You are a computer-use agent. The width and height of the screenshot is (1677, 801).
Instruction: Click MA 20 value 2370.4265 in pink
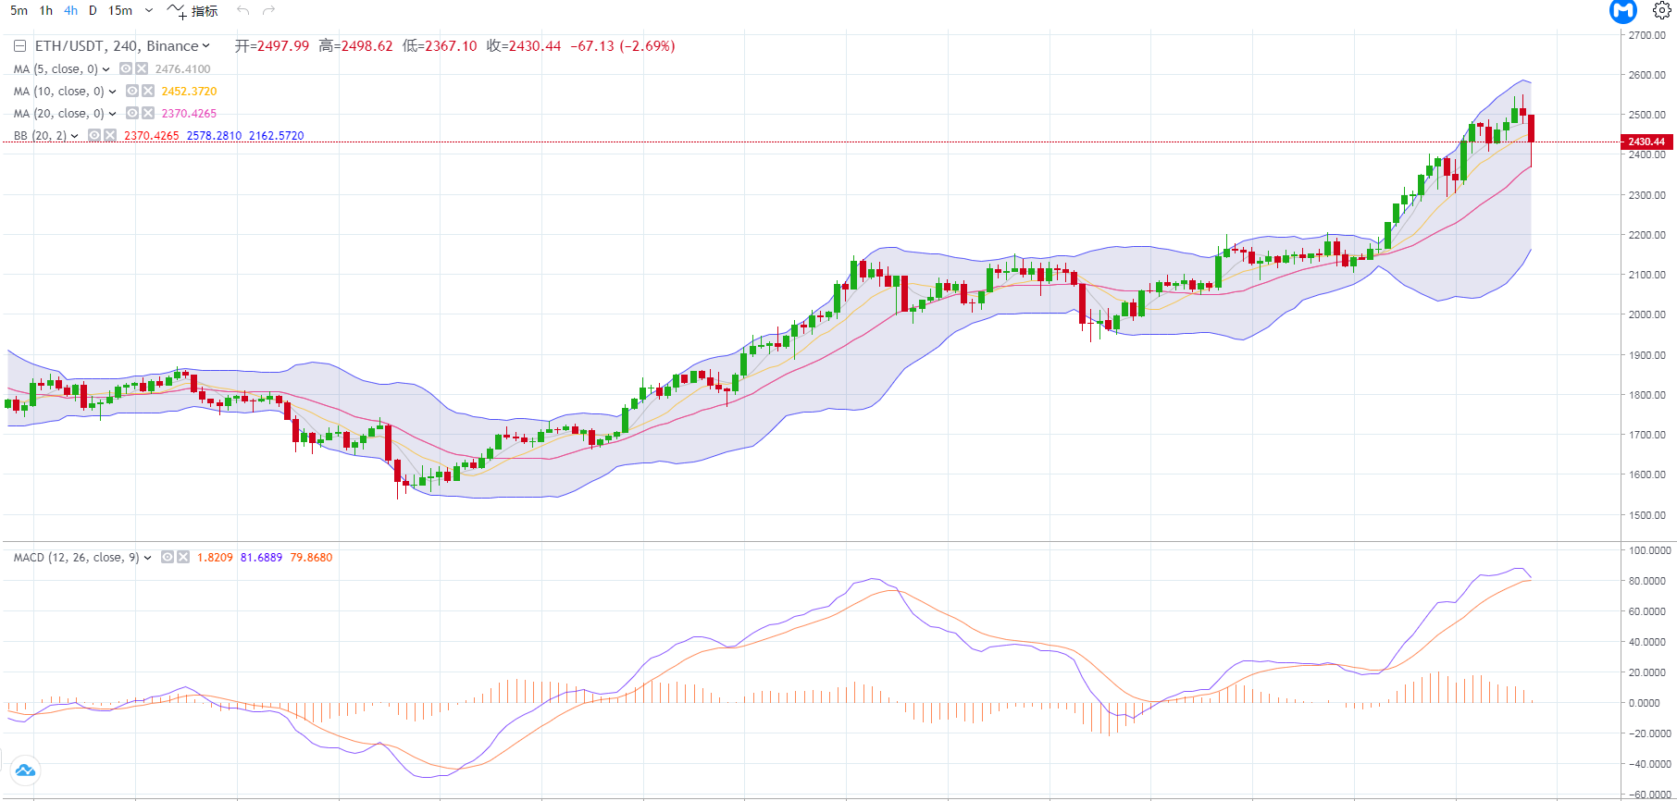point(189,114)
